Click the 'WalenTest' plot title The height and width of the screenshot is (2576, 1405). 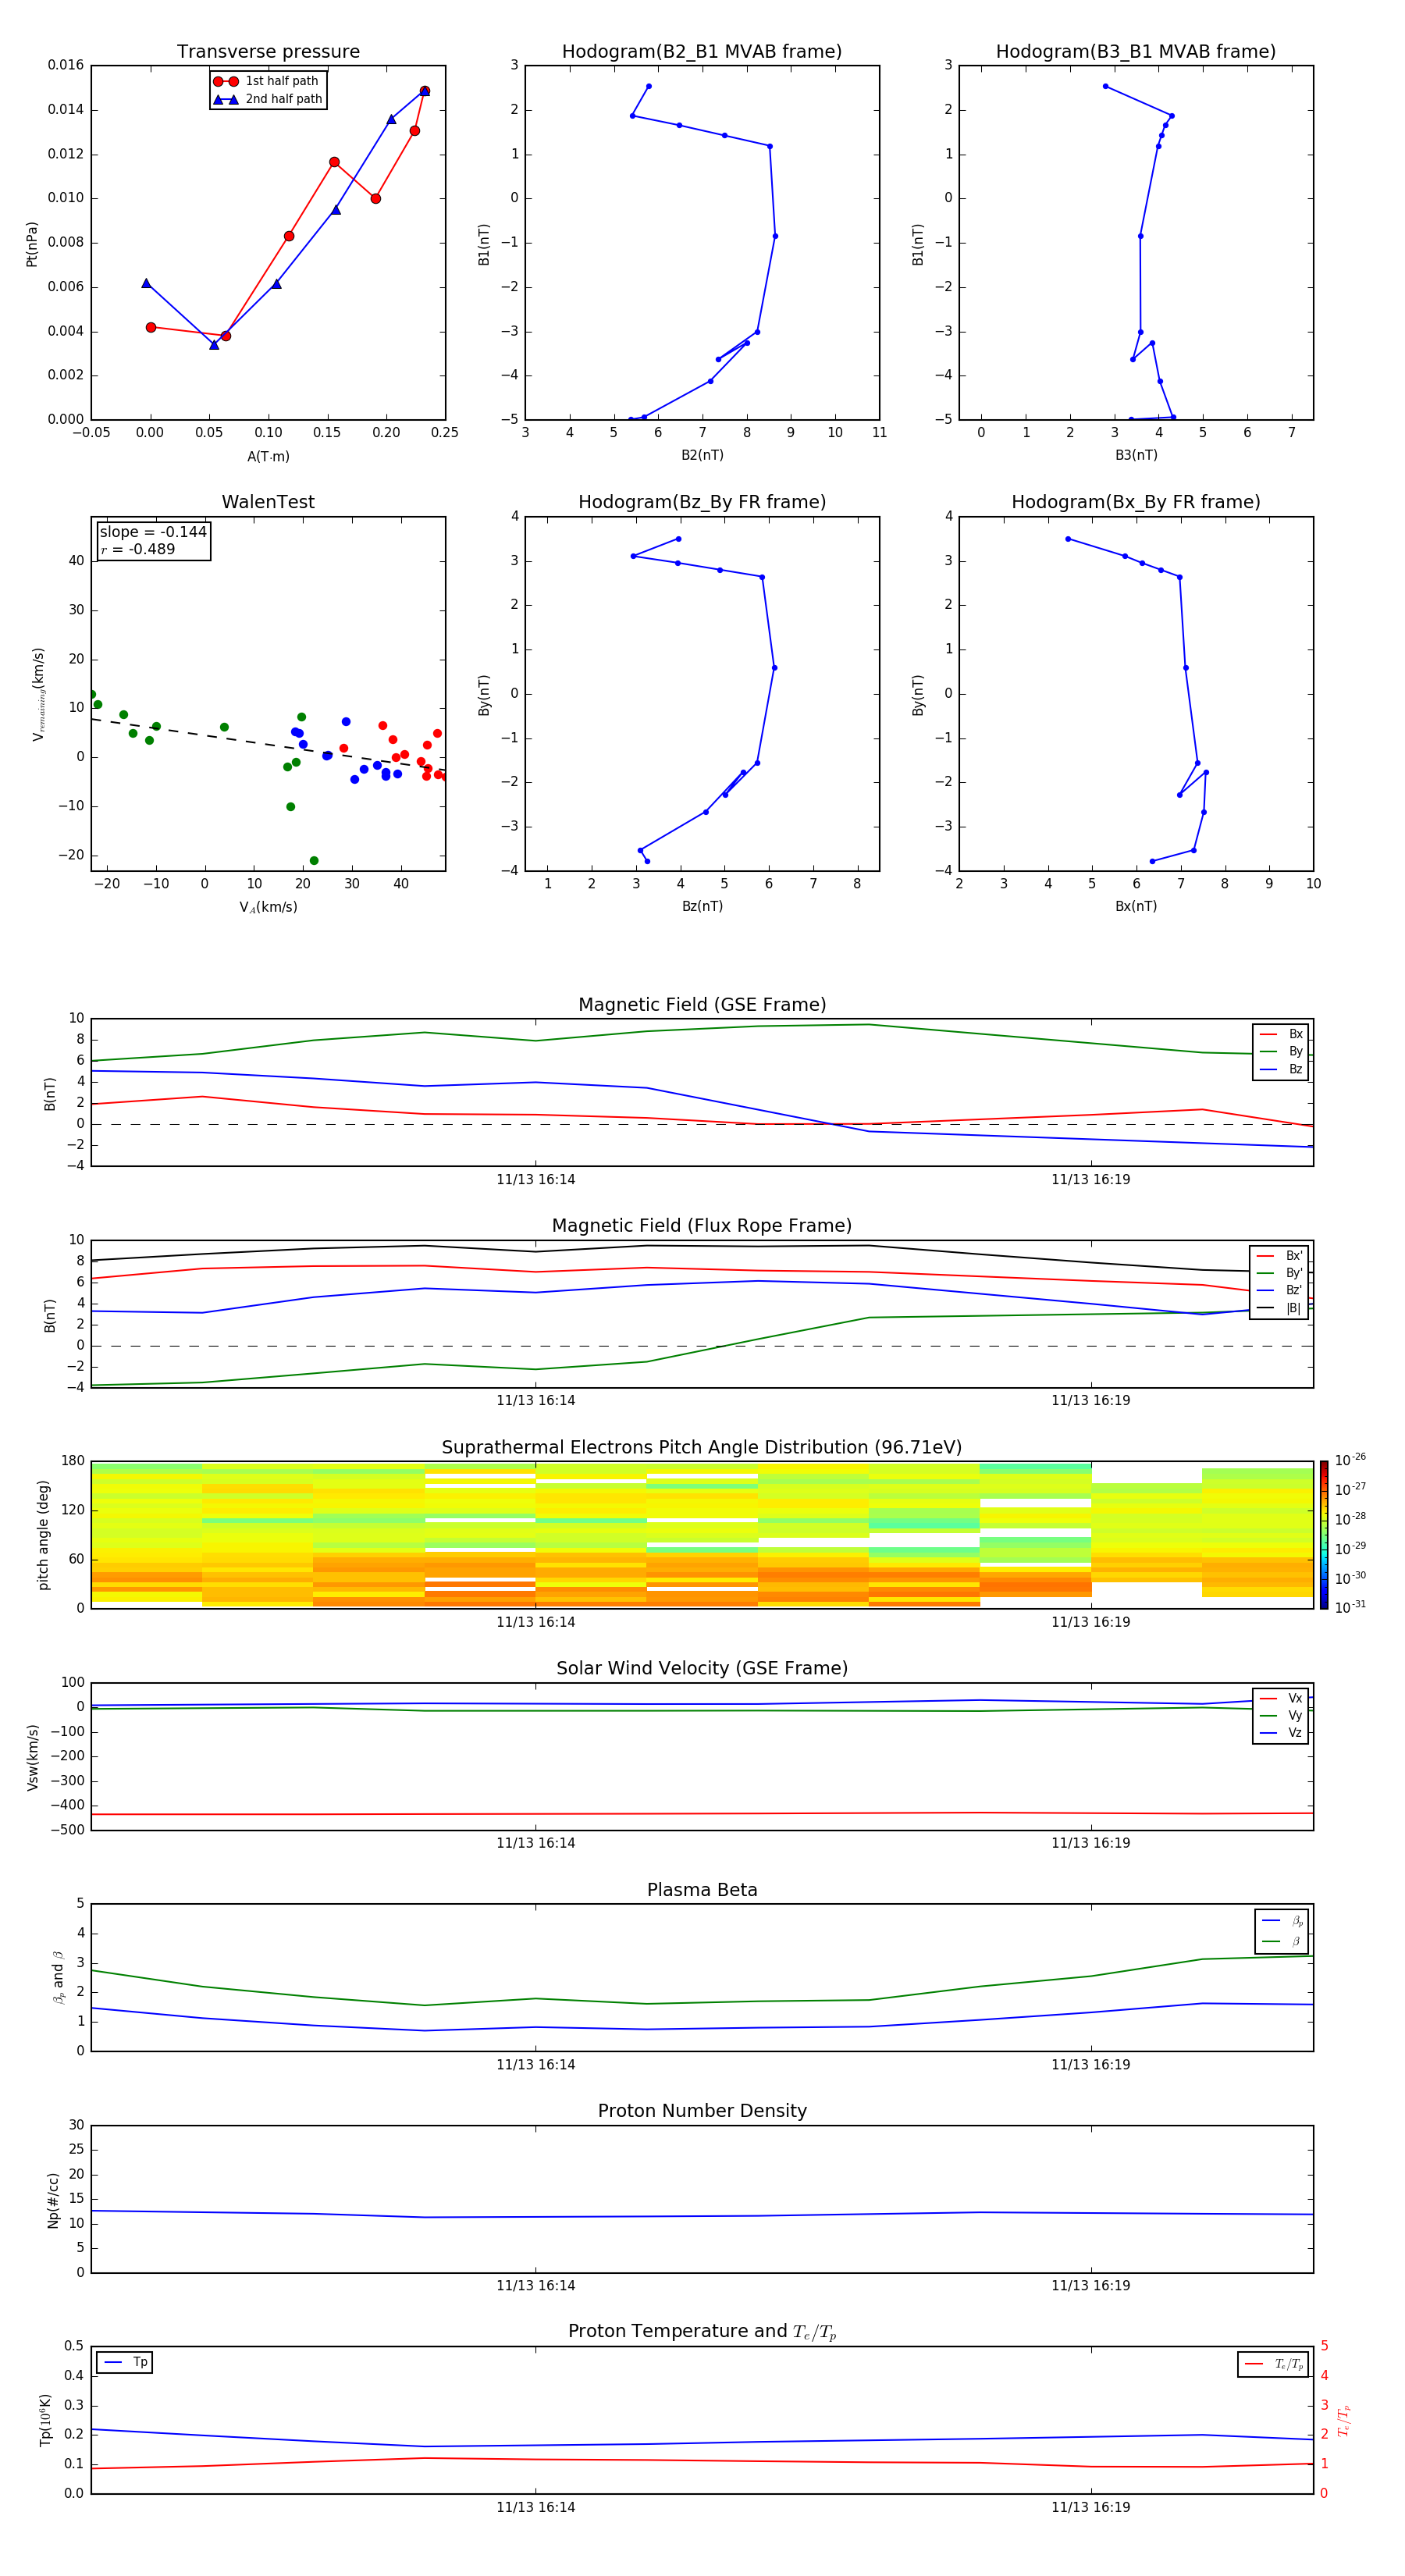pyautogui.click(x=268, y=502)
